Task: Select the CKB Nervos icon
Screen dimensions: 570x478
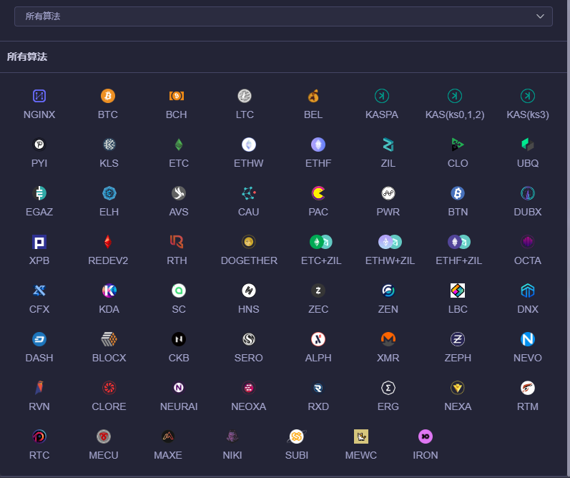Action: pos(179,339)
